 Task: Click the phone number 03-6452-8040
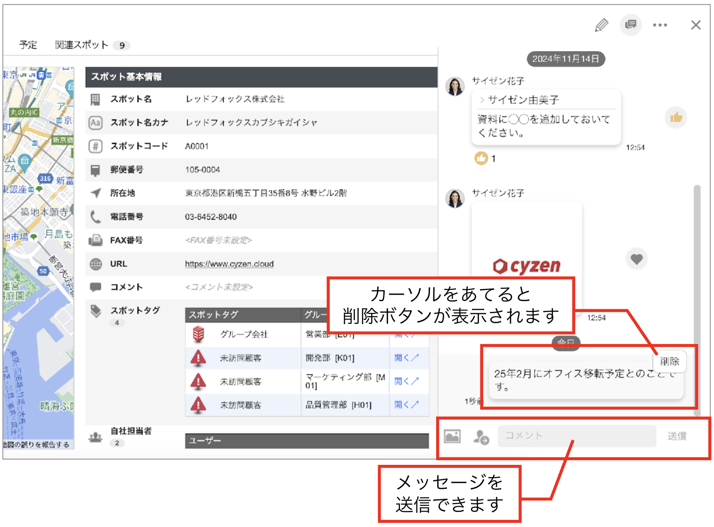tap(211, 217)
